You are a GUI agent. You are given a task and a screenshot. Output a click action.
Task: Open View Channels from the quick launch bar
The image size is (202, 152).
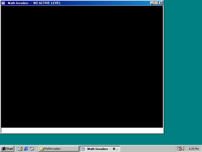coord(32,149)
